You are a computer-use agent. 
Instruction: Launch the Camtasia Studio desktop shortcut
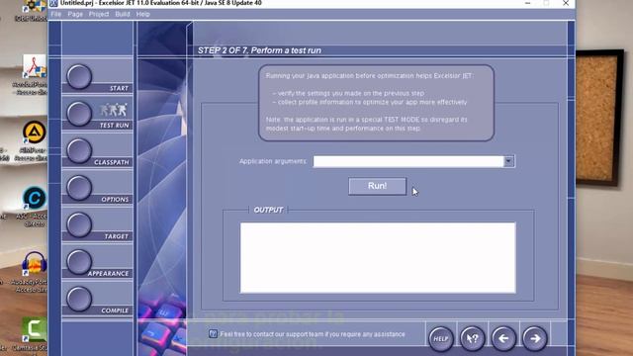(34, 329)
